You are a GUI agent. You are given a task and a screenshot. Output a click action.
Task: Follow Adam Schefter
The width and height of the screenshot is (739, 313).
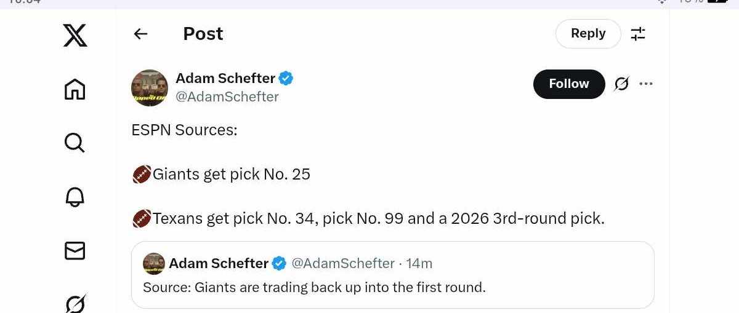click(x=569, y=84)
